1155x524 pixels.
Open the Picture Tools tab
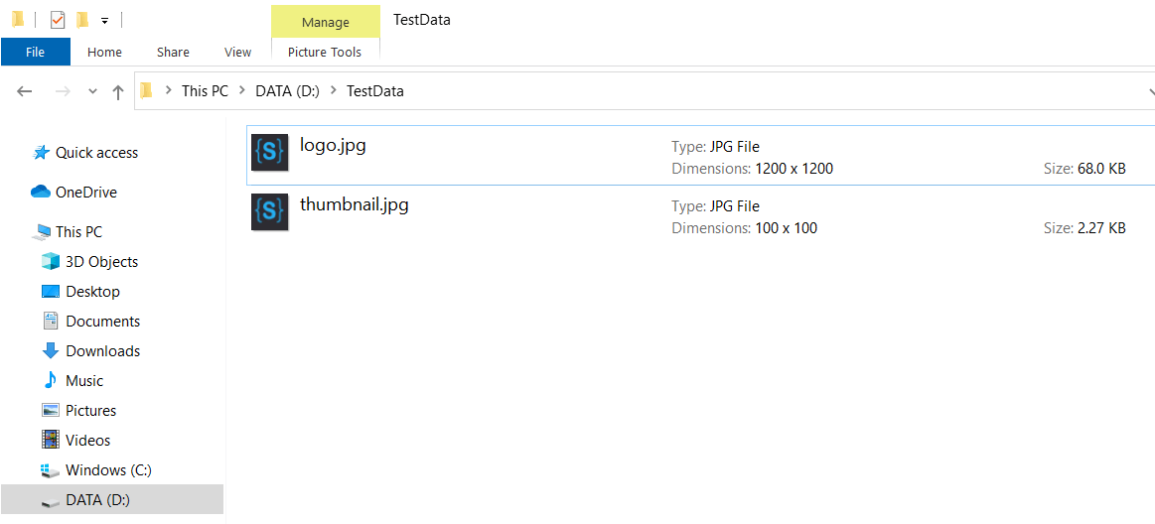click(x=325, y=53)
